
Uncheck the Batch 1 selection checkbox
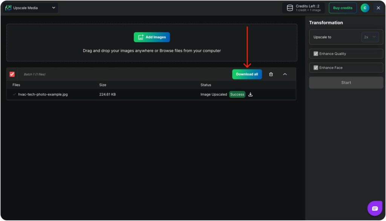(x=12, y=74)
